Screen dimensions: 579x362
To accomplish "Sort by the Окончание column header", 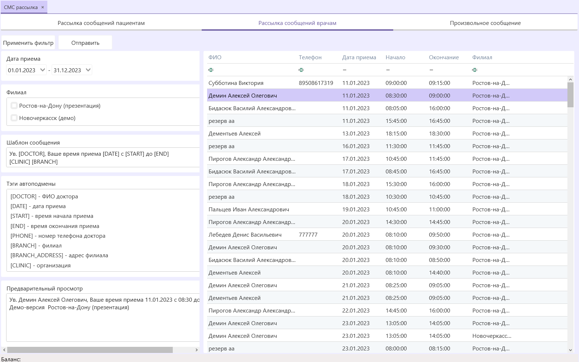I will pos(444,57).
